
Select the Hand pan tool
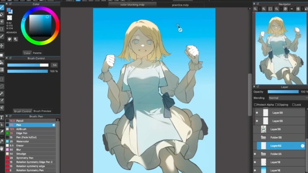tap(2, 148)
